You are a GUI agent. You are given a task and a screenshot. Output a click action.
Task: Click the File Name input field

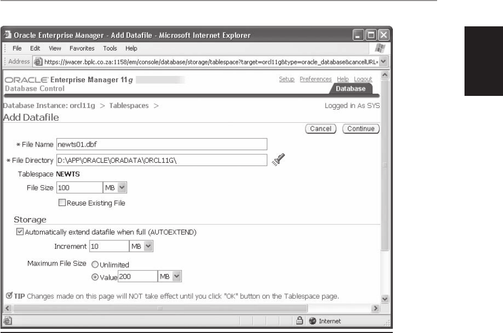click(x=162, y=144)
